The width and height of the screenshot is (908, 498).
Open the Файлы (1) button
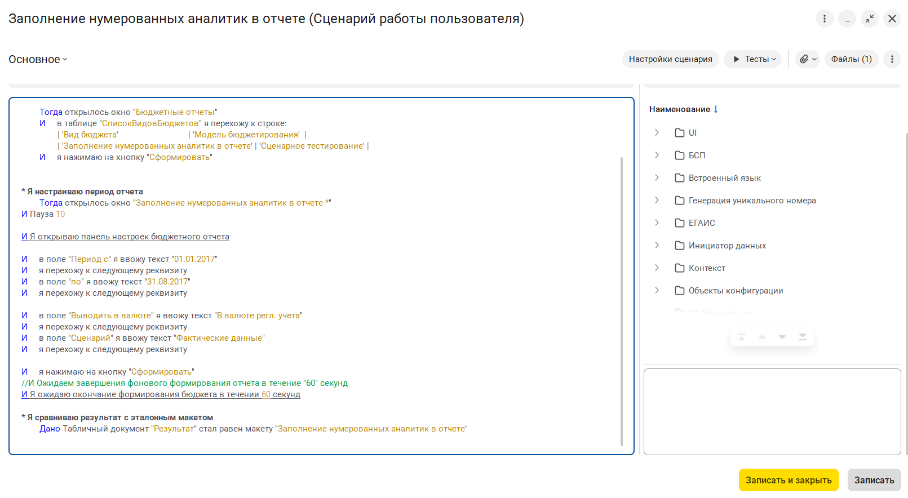[x=851, y=59]
